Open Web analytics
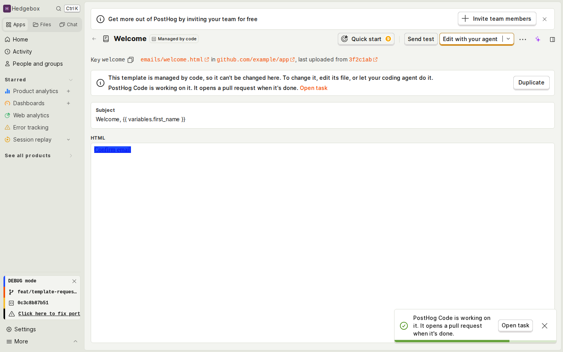The height and width of the screenshot is (352, 563). coord(31,115)
